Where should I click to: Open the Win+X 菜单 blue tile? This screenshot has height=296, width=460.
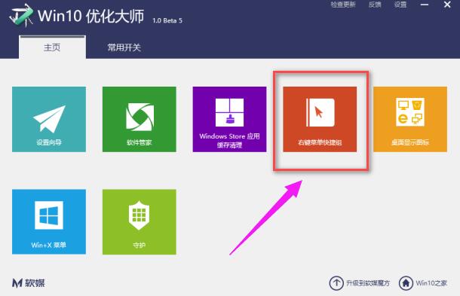pyautogui.click(x=49, y=222)
